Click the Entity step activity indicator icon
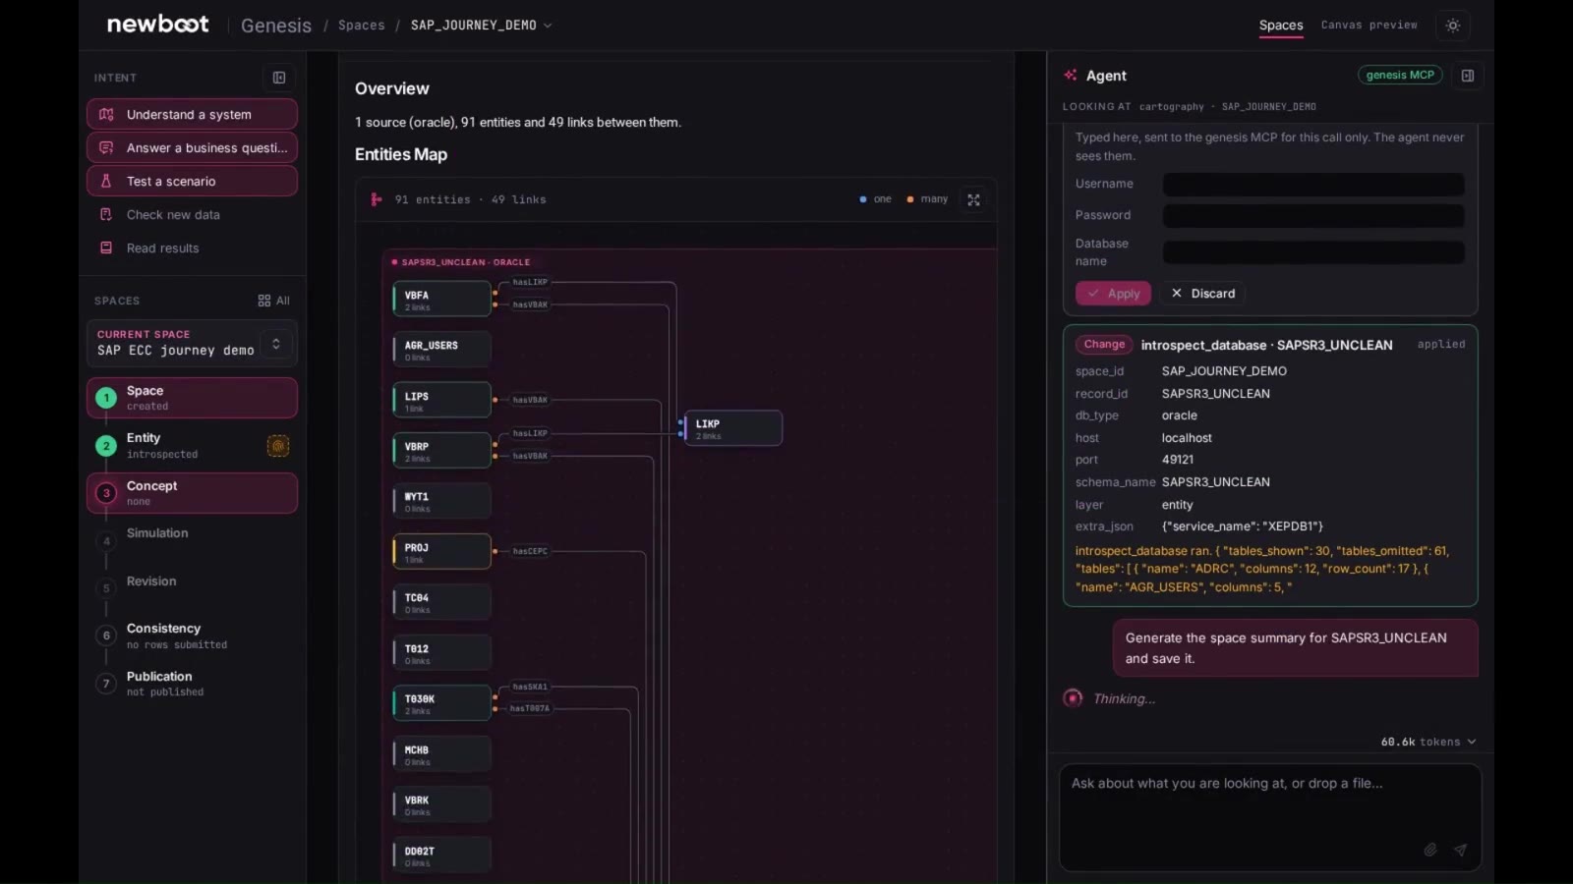The image size is (1573, 884). click(x=278, y=446)
